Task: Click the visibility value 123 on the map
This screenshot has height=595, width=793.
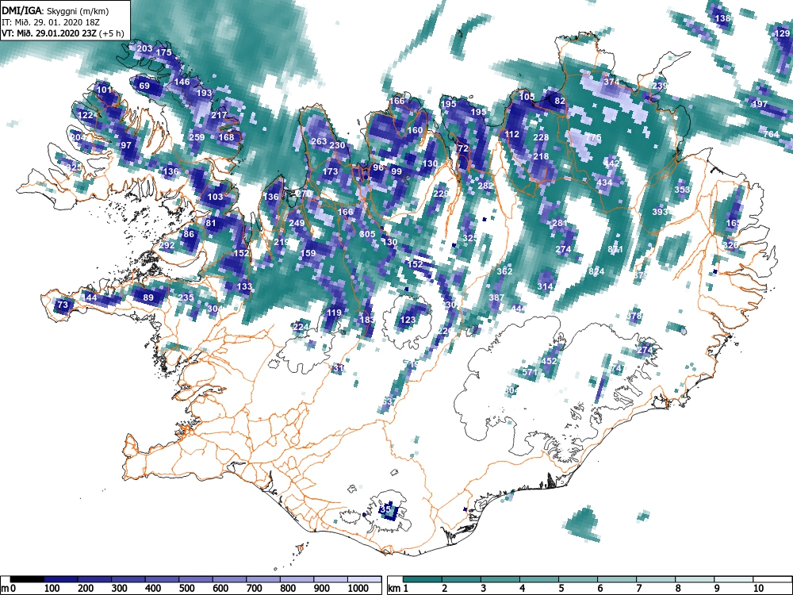Action: pos(408,320)
